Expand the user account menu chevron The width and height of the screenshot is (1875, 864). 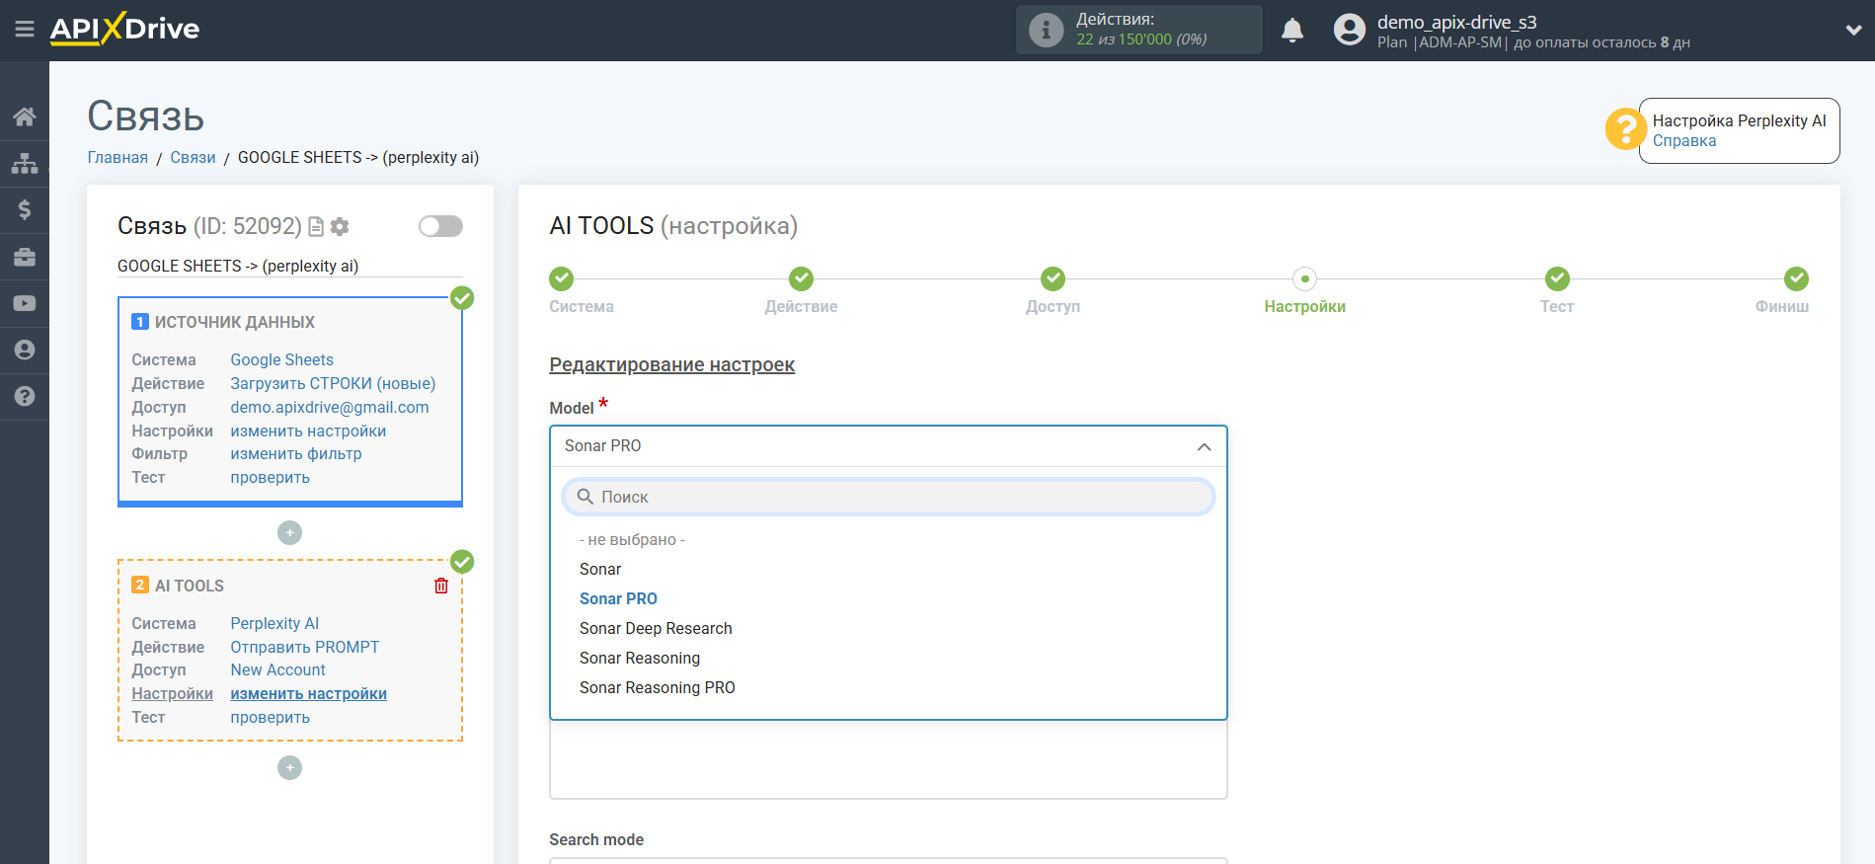click(1852, 31)
